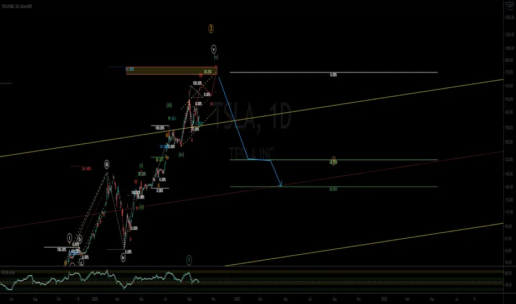The width and height of the screenshot is (516, 304).
Task: Click the 2020 label on time axis
Action: 95,299
